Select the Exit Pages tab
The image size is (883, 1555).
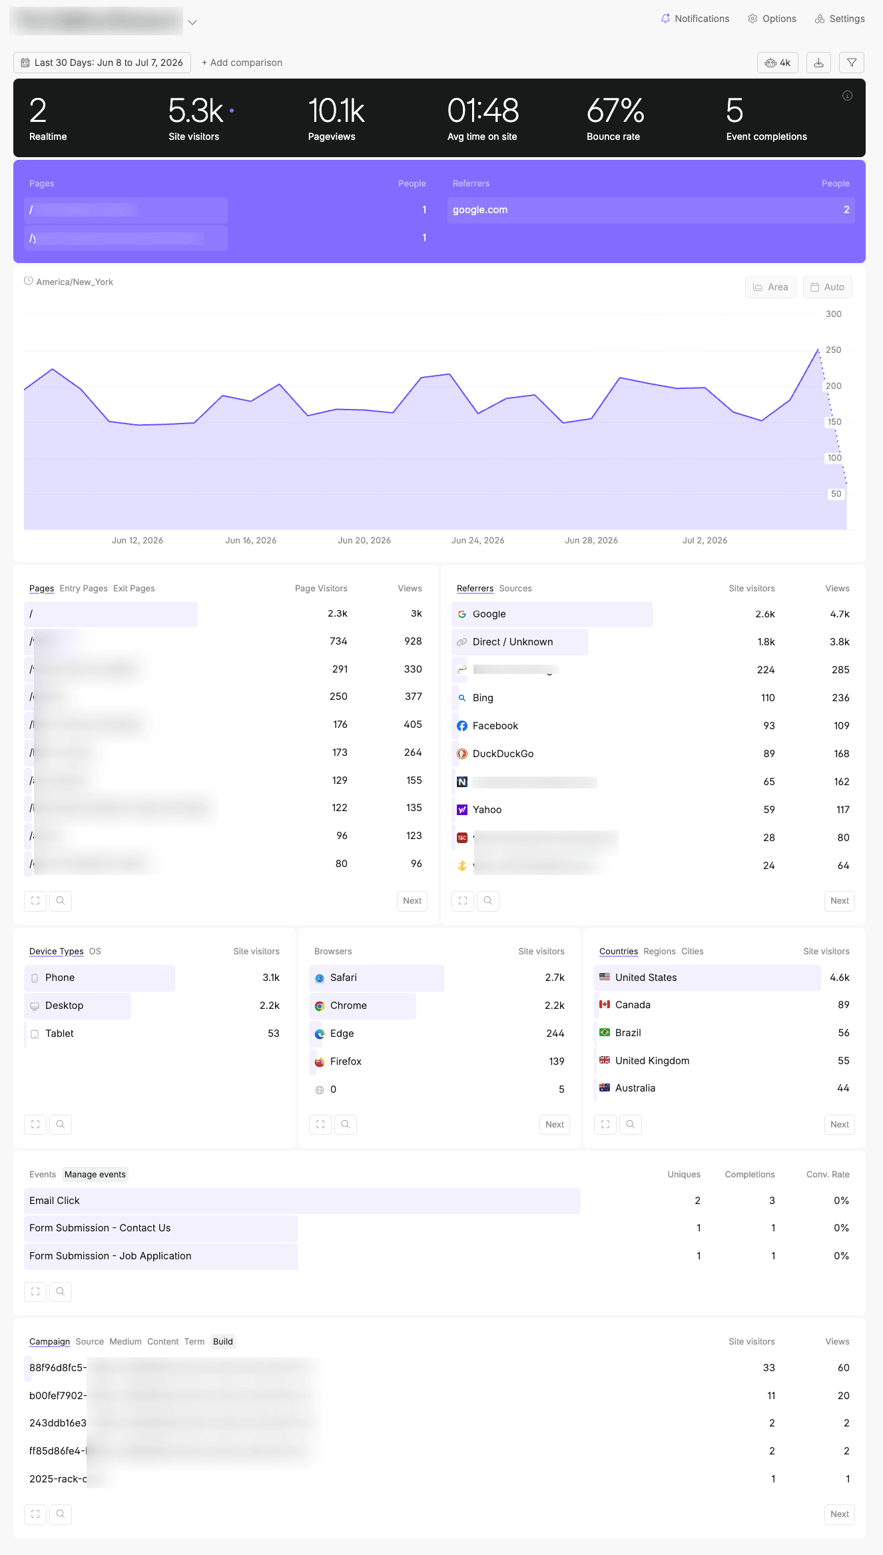134,588
